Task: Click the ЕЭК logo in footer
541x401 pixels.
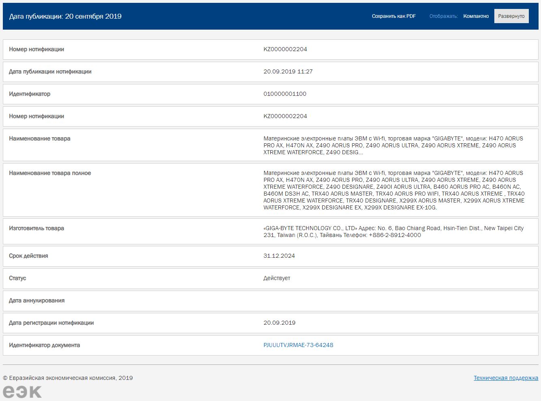Action: click(22, 392)
